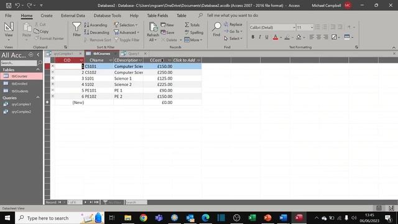Copy the selection
Image resolution: width=398 pixels, height=224 pixels.
41,32
